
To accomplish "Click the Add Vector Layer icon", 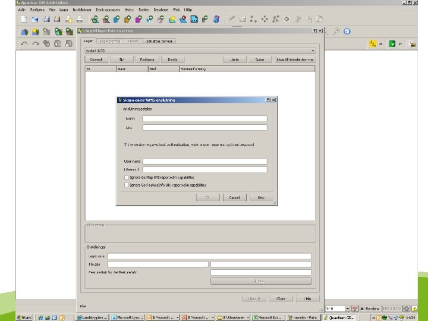I will pos(95,19).
